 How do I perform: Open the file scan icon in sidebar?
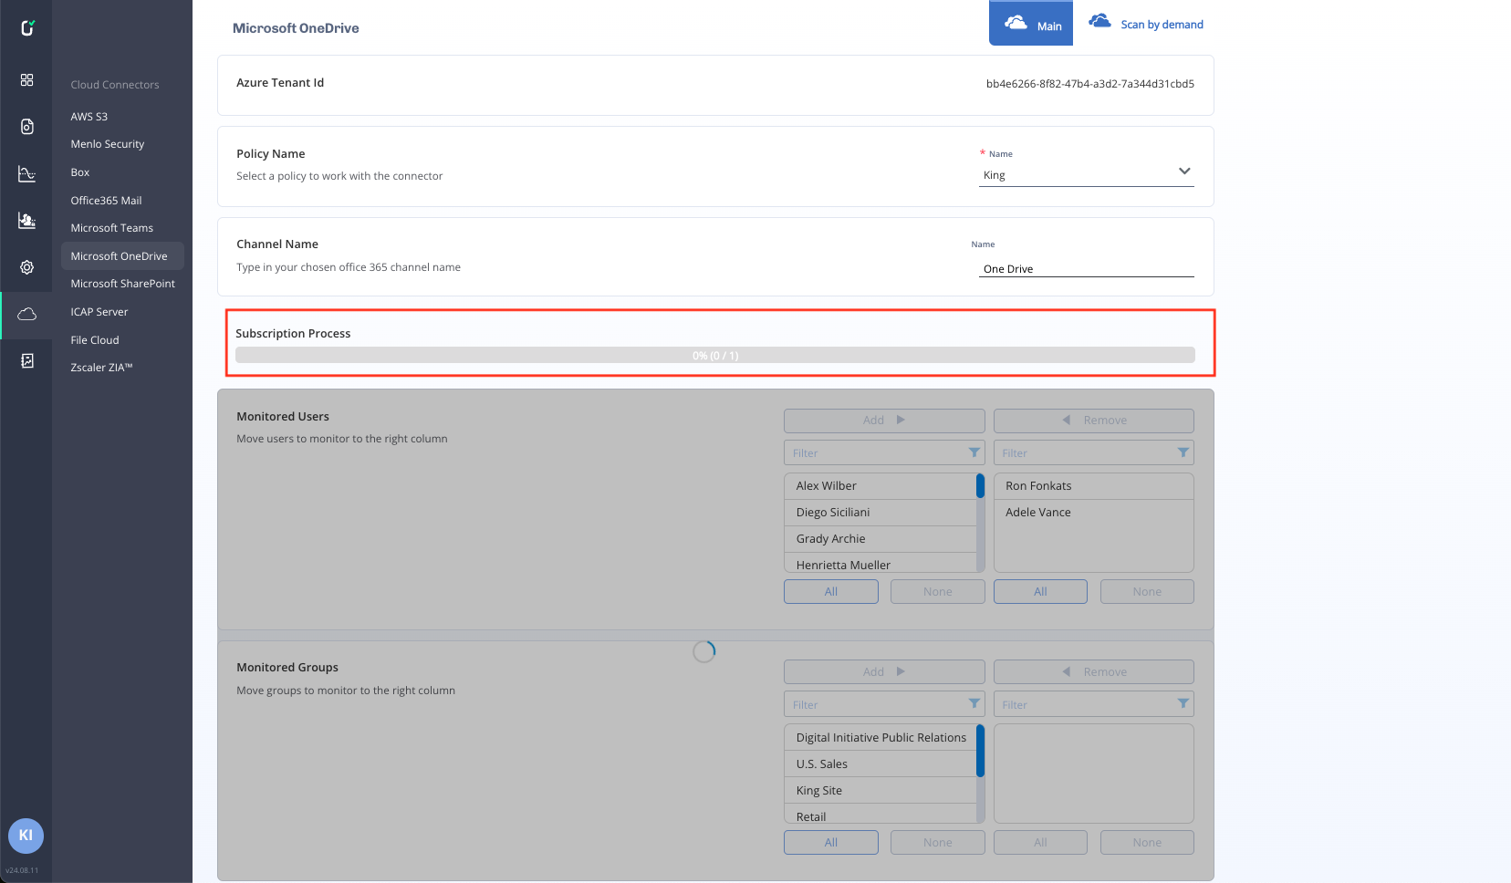(27, 127)
